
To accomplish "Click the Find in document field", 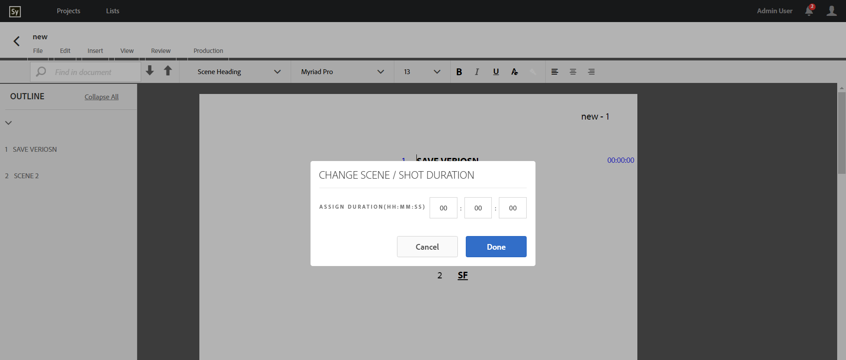I will (86, 72).
